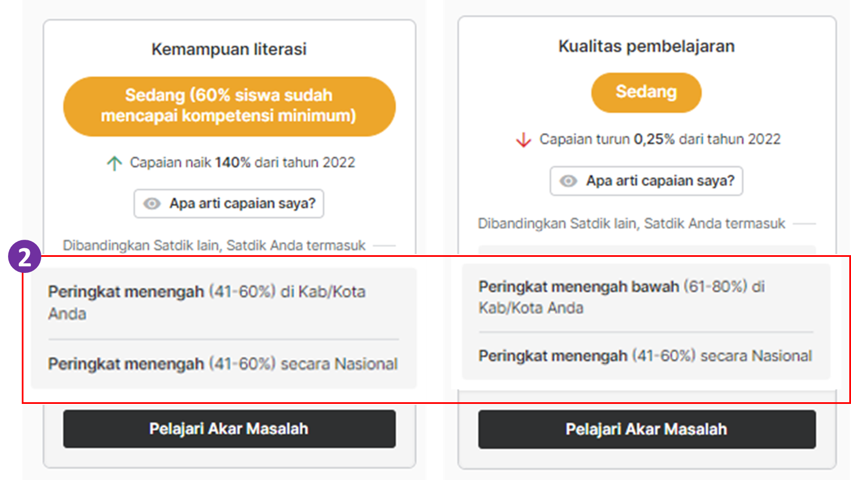
Task: Open Apa arti capaian saya for literasi
Action: (229, 204)
